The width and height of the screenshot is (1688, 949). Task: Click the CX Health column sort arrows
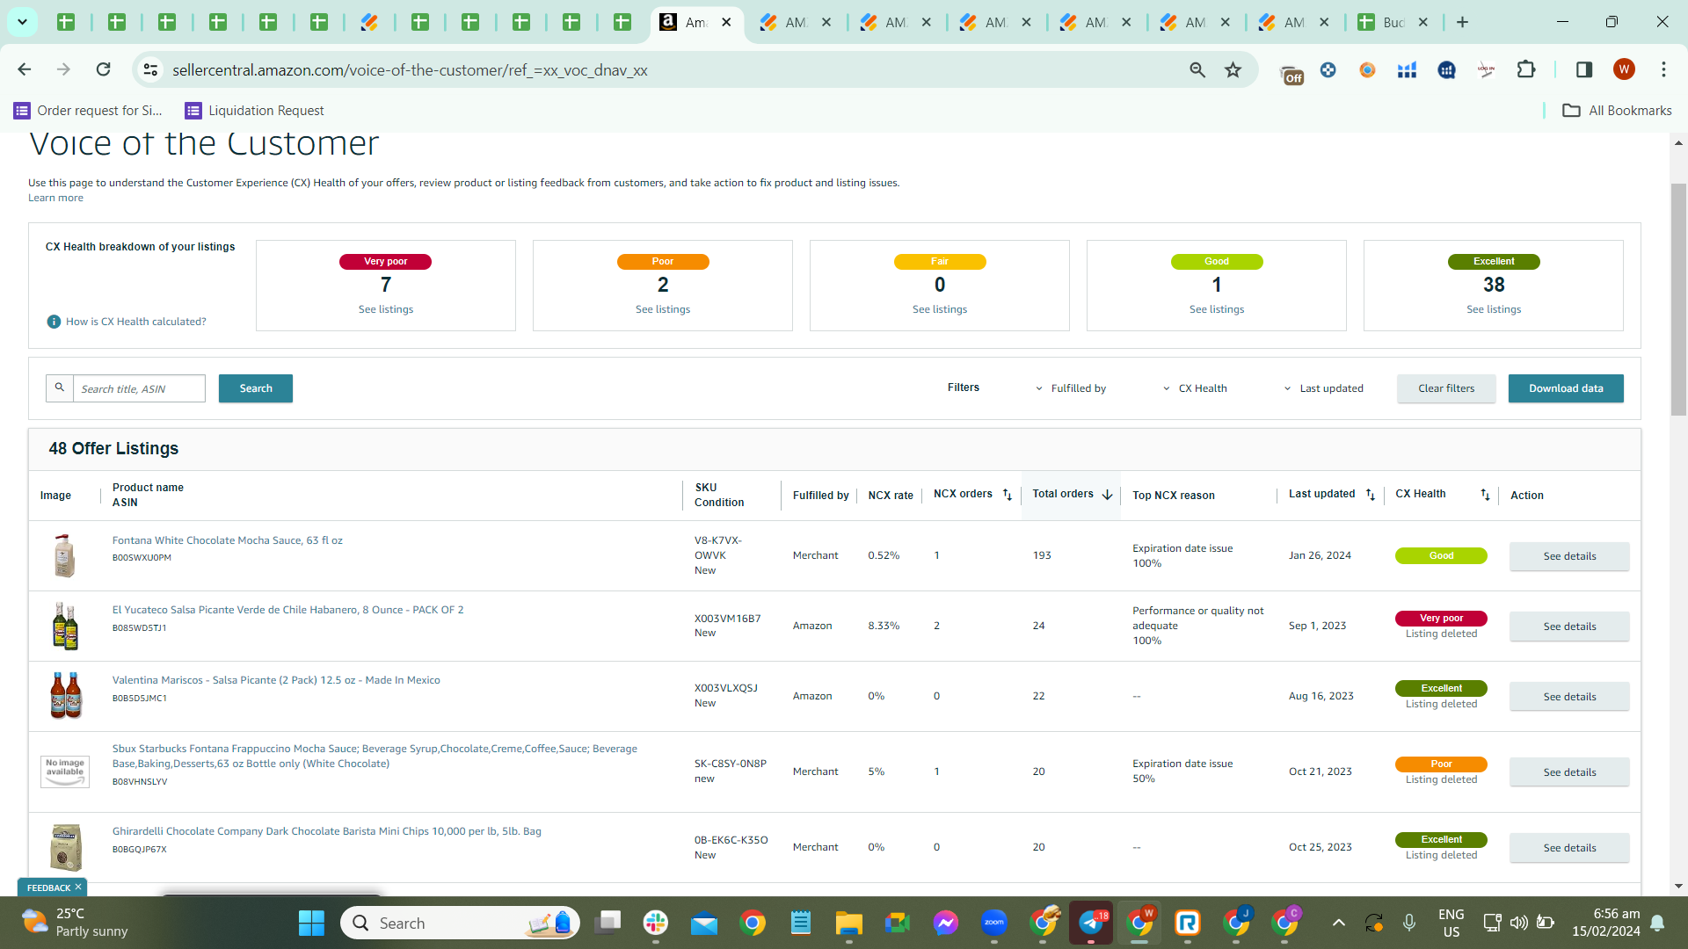point(1485,495)
